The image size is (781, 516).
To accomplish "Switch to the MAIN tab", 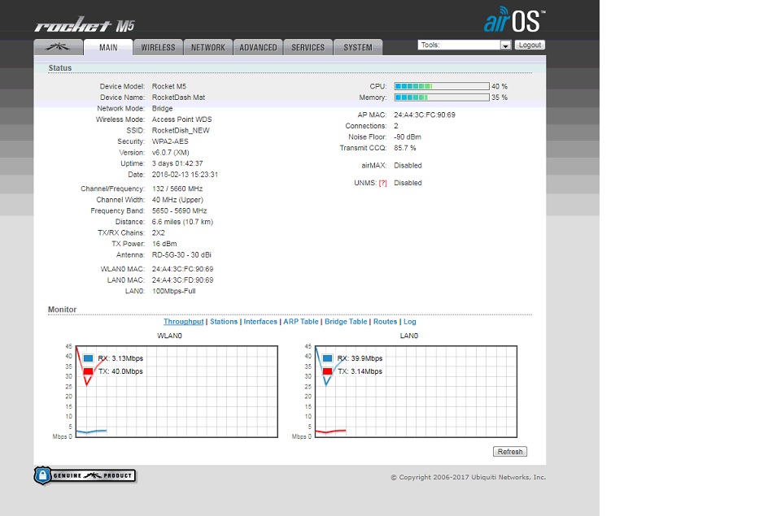I will pyautogui.click(x=108, y=47).
